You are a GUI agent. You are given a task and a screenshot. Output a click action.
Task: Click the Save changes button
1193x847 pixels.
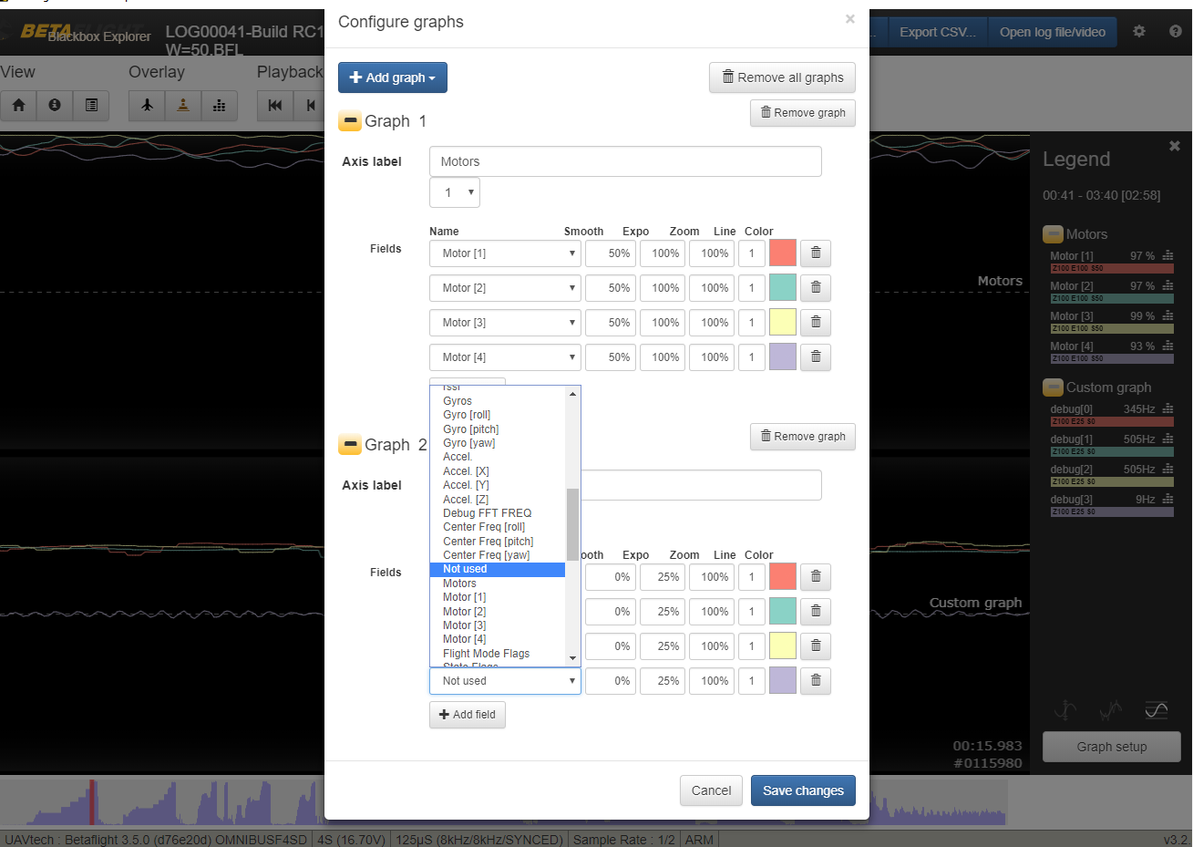pyautogui.click(x=803, y=790)
